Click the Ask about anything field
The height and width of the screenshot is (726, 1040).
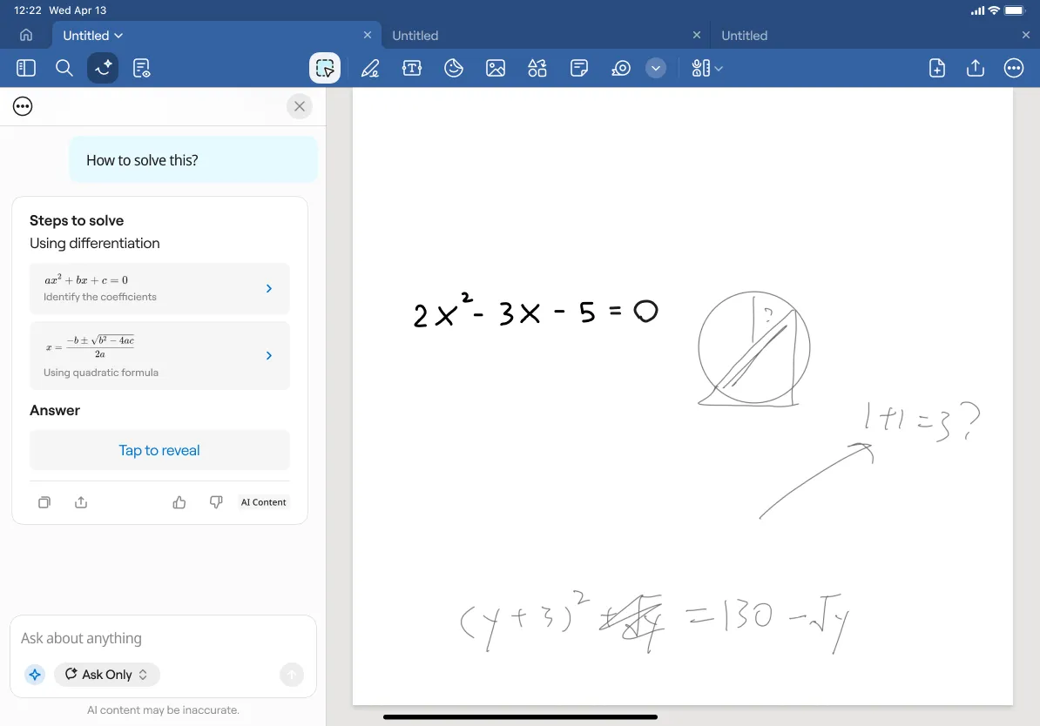coord(163,638)
